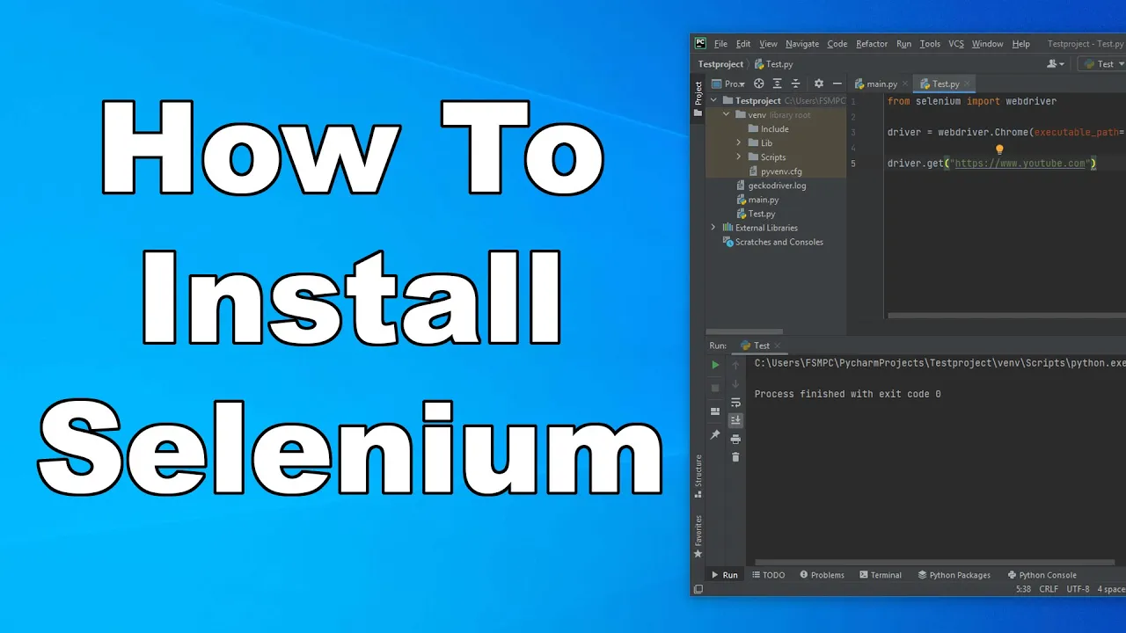1126x633 pixels.
Task: Click the Testproject breadcrumb
Action: click(720, 64)
